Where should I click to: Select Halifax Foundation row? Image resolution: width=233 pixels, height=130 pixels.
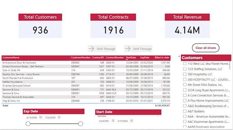(86, 82)
